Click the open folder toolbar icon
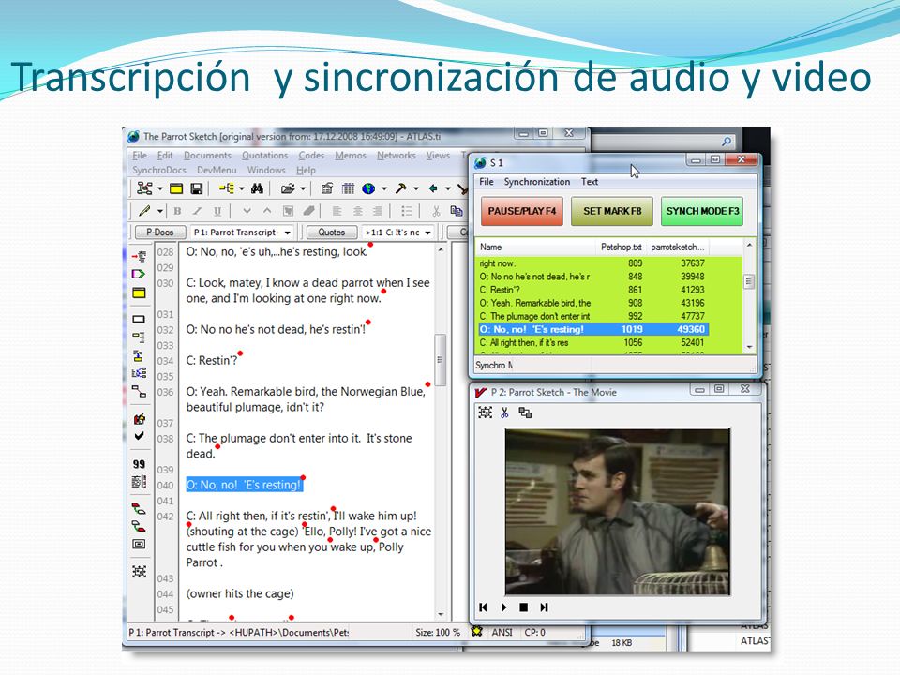This screenshot has height=675, width=900. pyautogui.click(x=288, y=188)
